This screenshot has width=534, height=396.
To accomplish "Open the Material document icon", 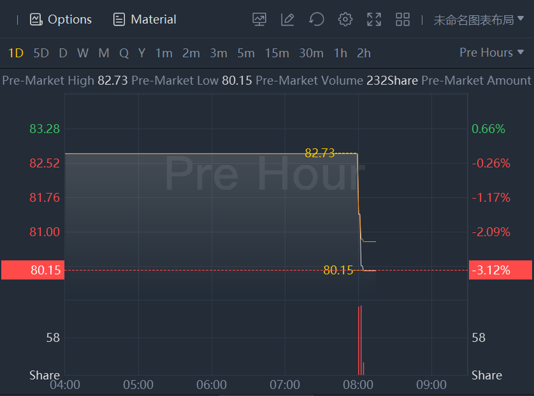I will [x=119, y=20].
